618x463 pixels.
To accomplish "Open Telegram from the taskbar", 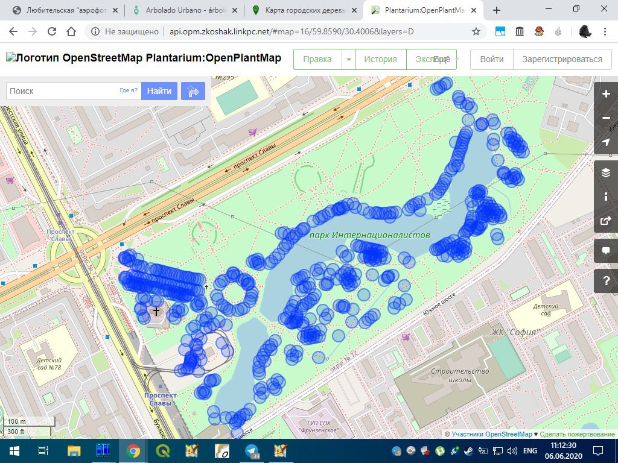I will tap(252, 451).
